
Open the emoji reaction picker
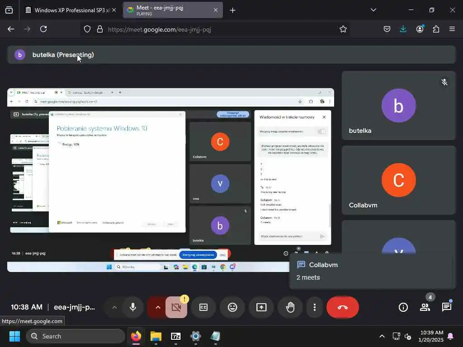coord(232,307)
